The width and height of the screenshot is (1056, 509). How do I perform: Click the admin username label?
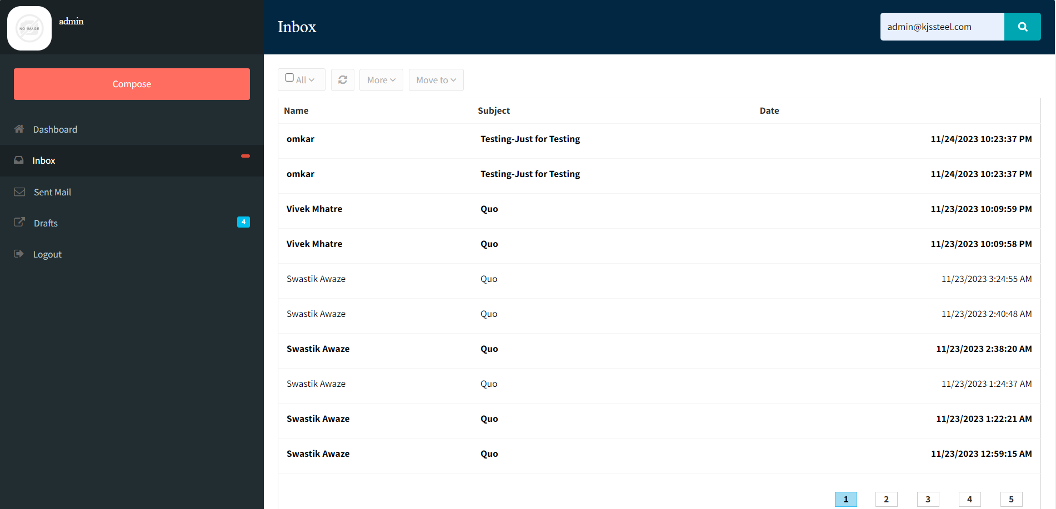click(x=71, y=21)
